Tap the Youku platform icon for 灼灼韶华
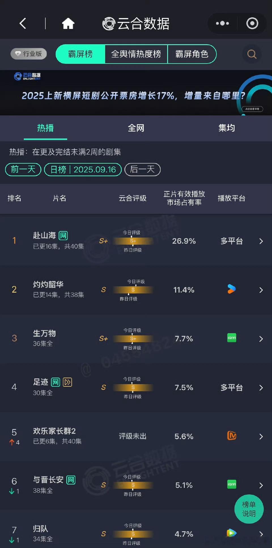The width and height of the screenshot is (272, 548). pyautogui.click(x=231, y=289)
